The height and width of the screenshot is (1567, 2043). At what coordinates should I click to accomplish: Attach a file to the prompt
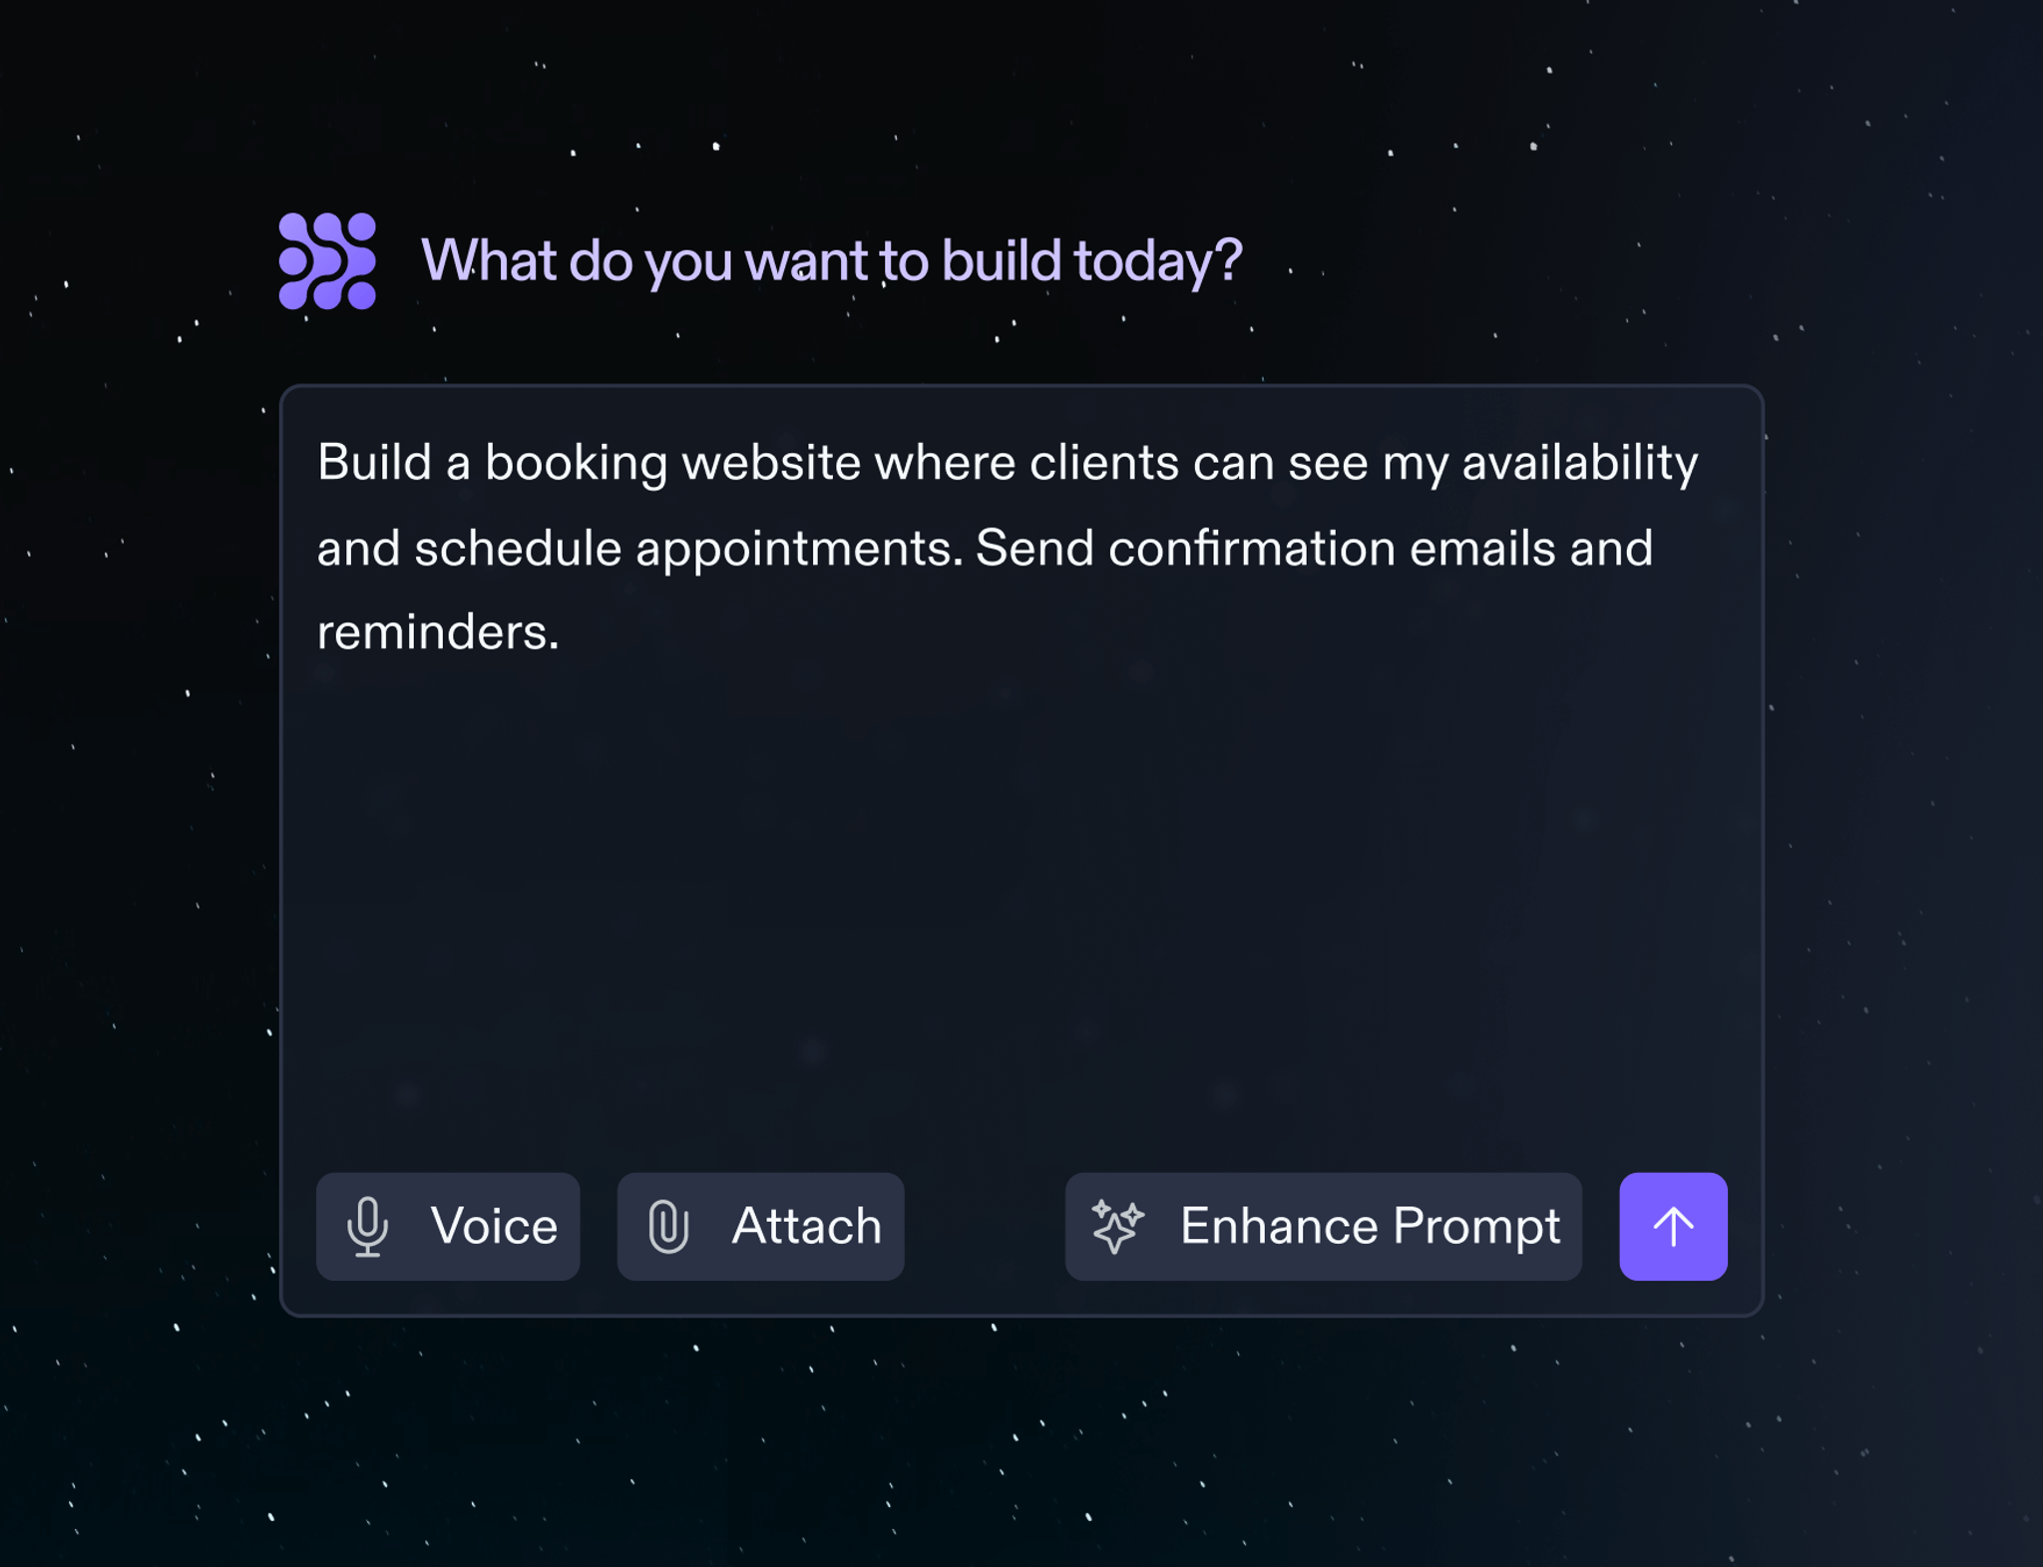pos(761,1226)
